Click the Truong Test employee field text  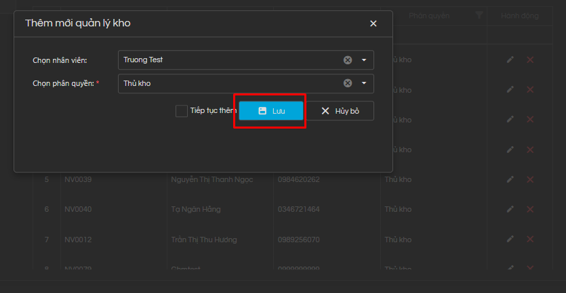coord(143,60)
